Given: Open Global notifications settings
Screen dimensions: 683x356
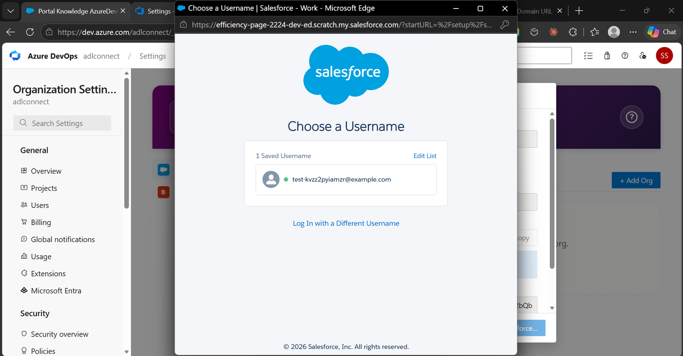Looking at the screenshot, I should pyautogui.click(x=63, y=239).
